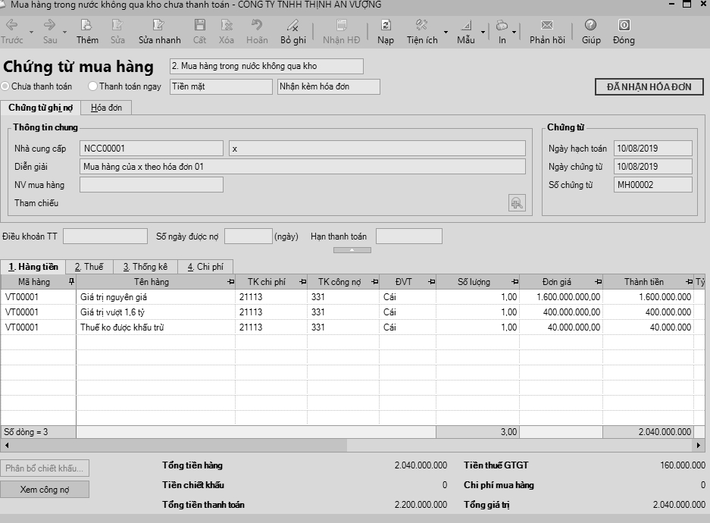Viewport: 710px width, 523px height.
Task: Toggle pin on the Mã hàng column
Action: (71, 282)
